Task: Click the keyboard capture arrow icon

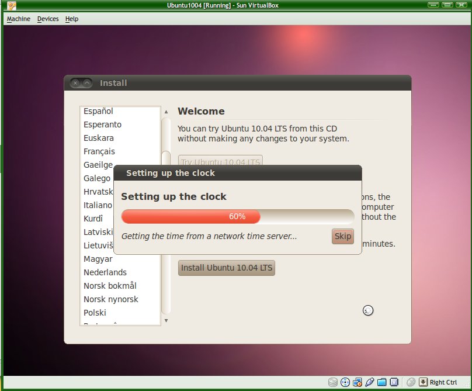Action: pos(424,382)
